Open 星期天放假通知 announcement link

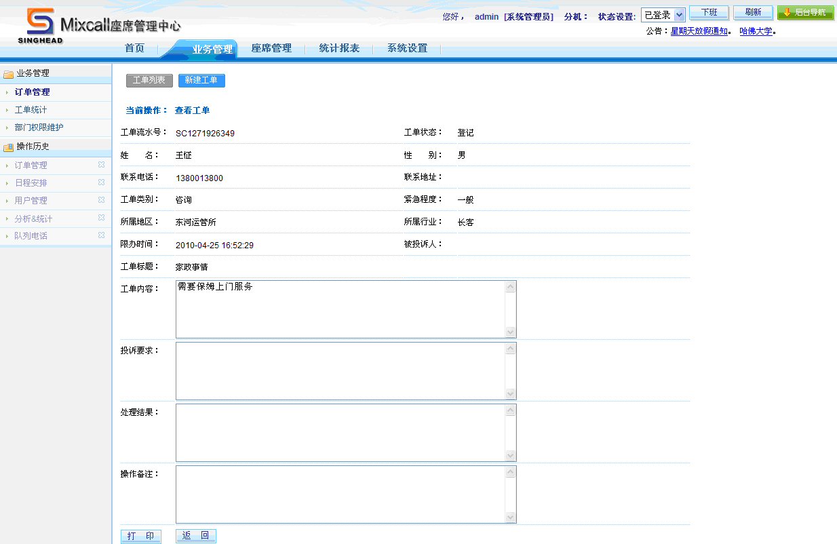pyautogui.click(x=699, y=31)
